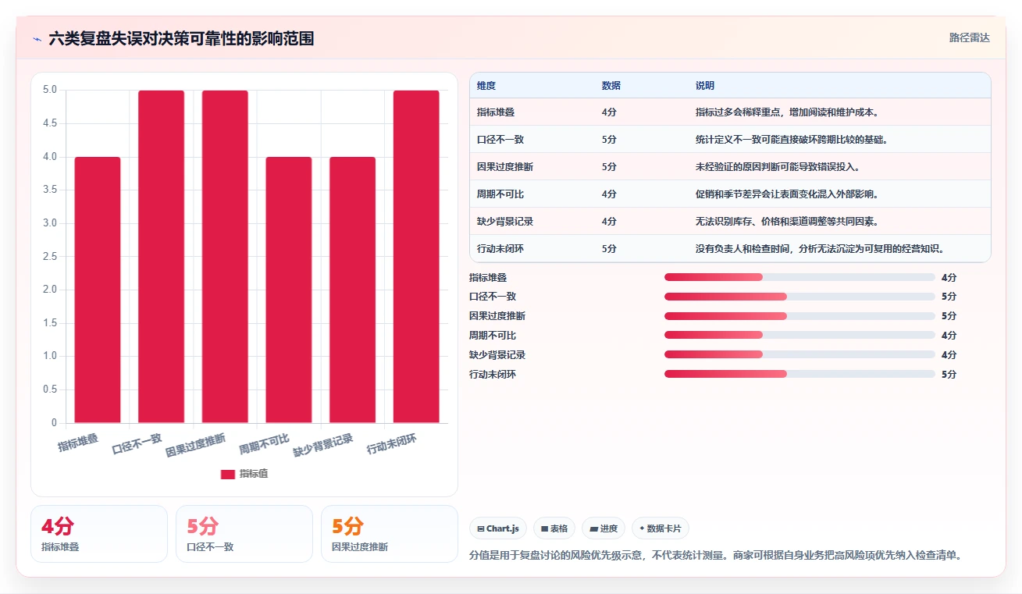Open the 5分 因果过度推断 data card

tap(390, 534)
